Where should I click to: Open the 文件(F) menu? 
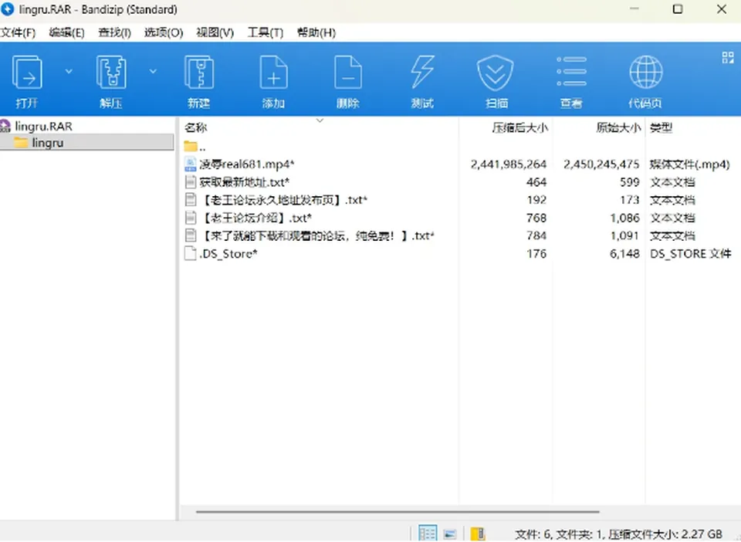[18, 32]
